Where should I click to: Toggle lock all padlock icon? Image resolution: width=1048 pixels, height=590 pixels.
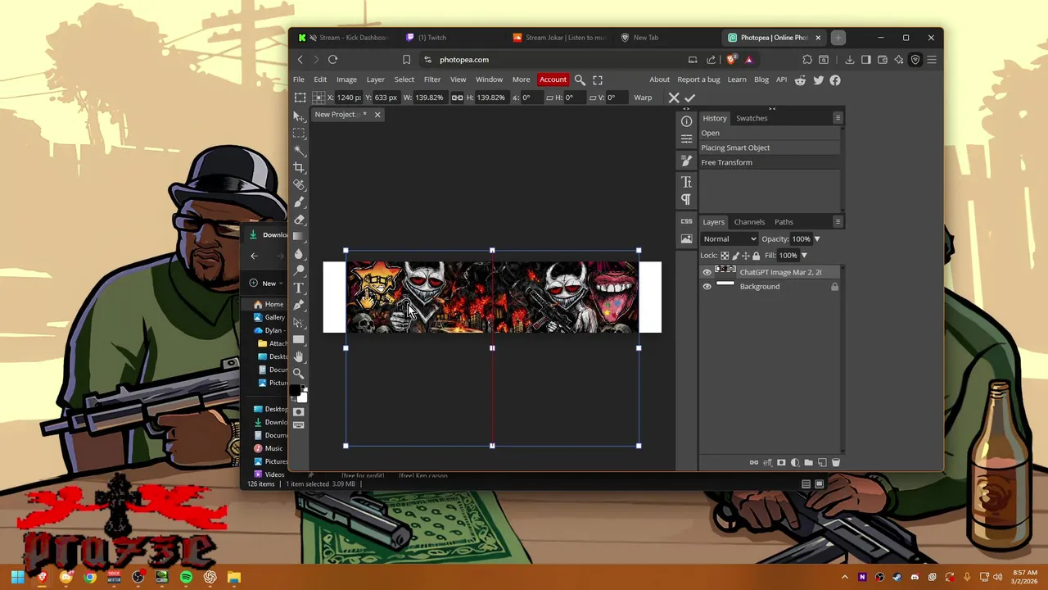(x=756, y=256)
